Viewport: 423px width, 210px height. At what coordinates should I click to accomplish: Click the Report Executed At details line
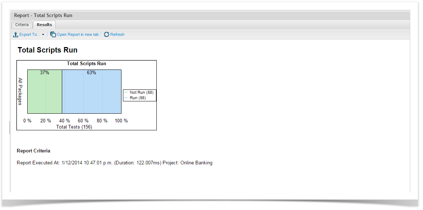[x=115, y=163]
